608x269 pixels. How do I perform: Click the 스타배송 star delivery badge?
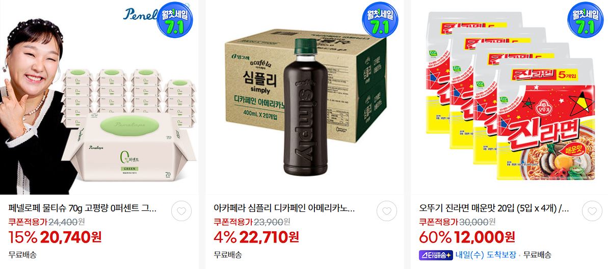(436, 255)
